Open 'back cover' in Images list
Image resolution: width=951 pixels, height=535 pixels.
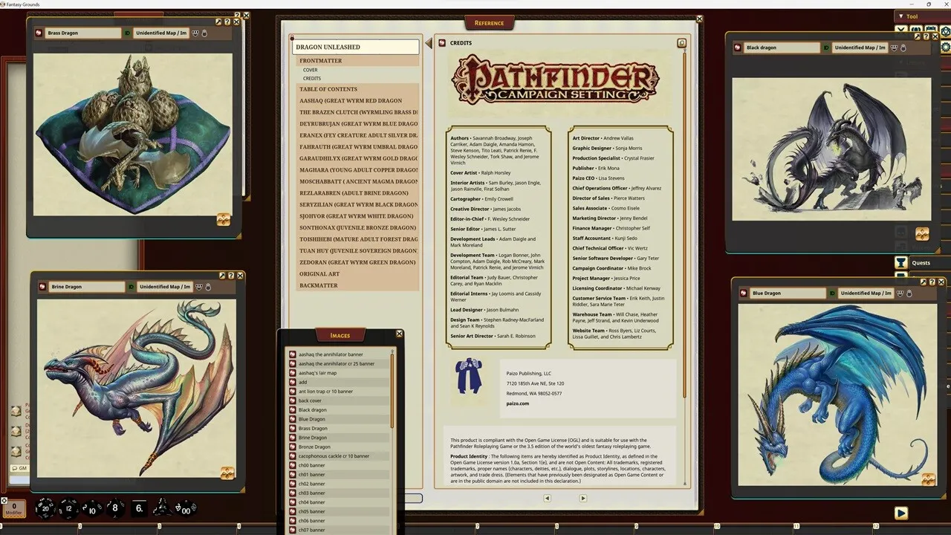click(x=339, y=401)
